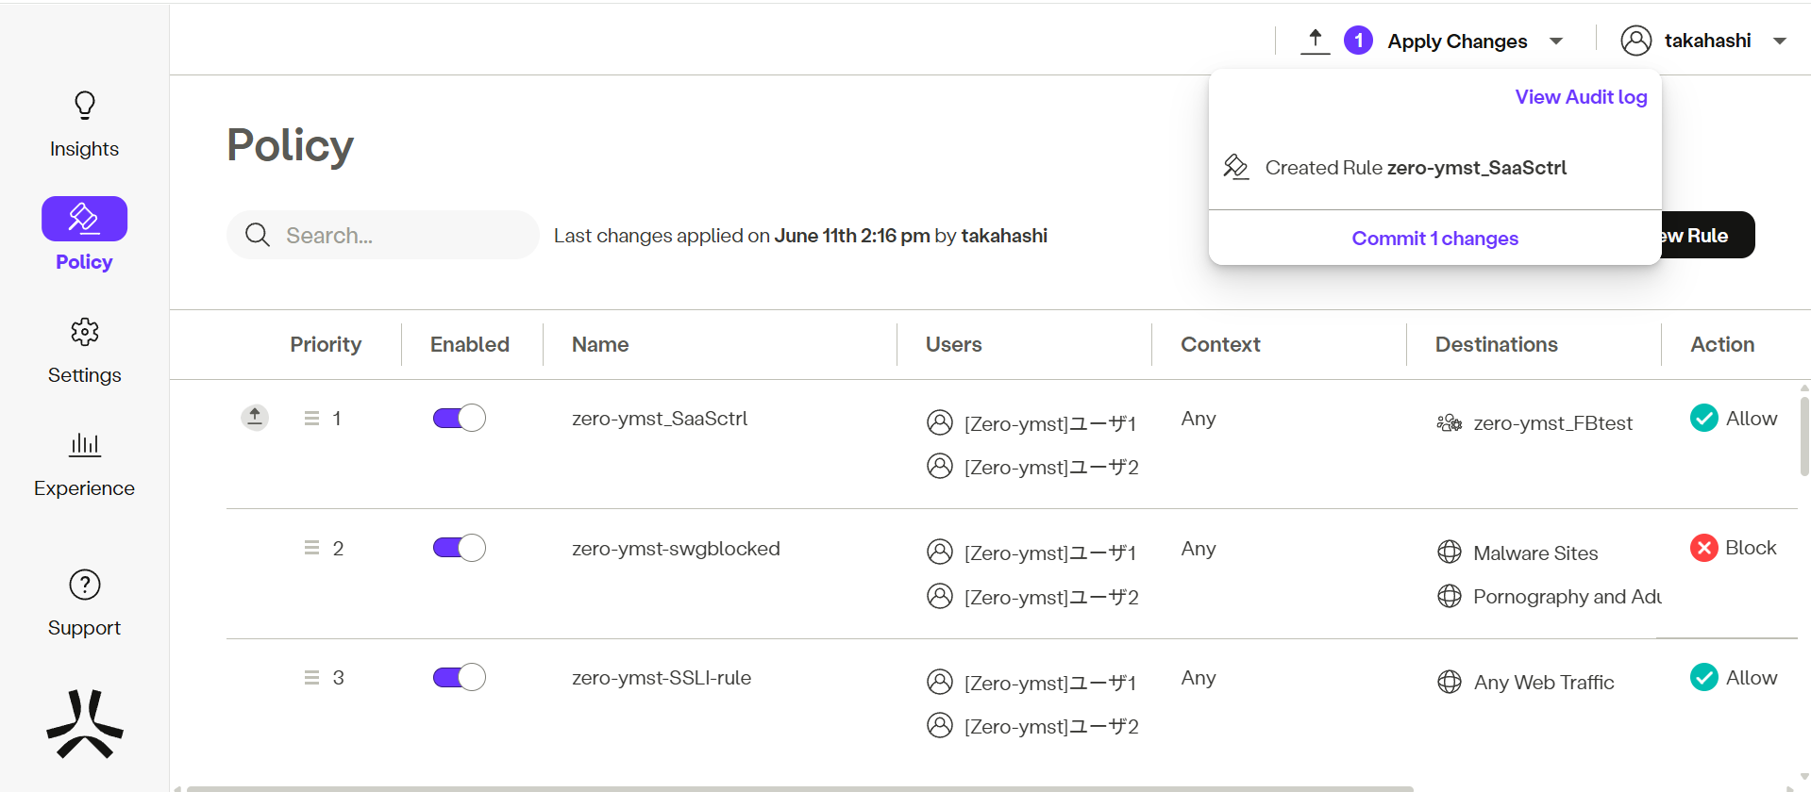
Task: Click Commit 1 changes
Action: 1434,239
